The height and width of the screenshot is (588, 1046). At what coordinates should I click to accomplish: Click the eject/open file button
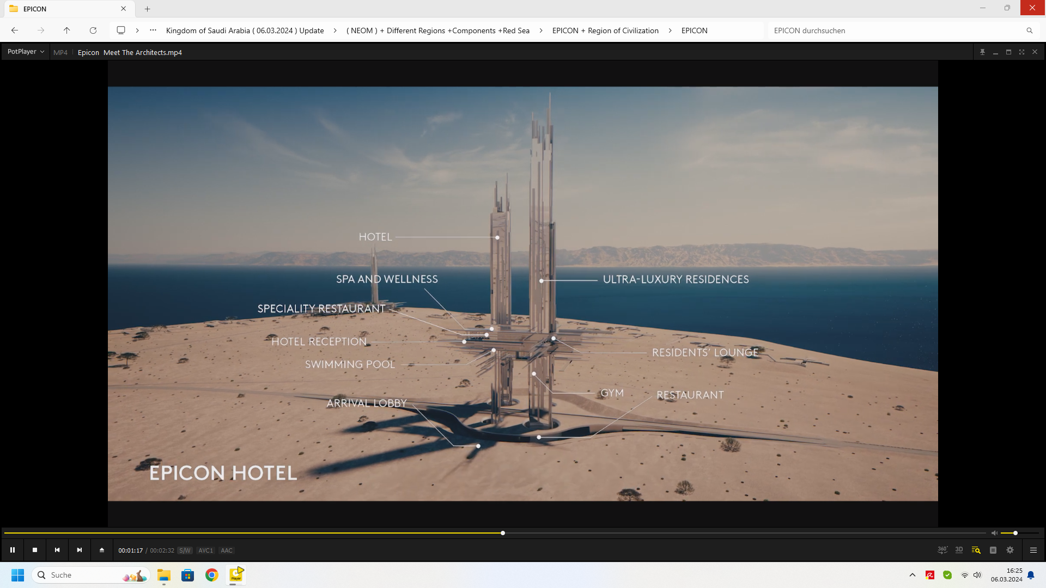tap(102, 550)
